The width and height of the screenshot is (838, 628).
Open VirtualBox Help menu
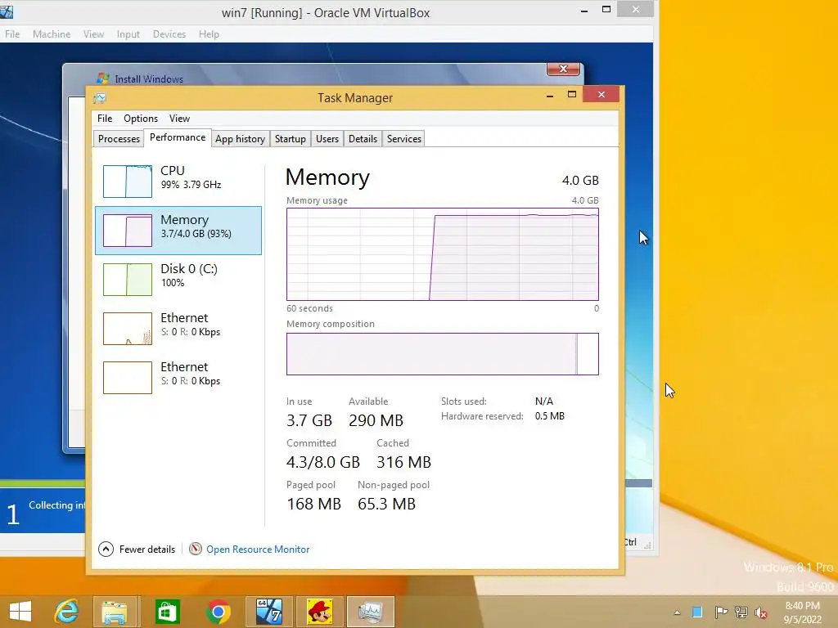tap(209, 34)
